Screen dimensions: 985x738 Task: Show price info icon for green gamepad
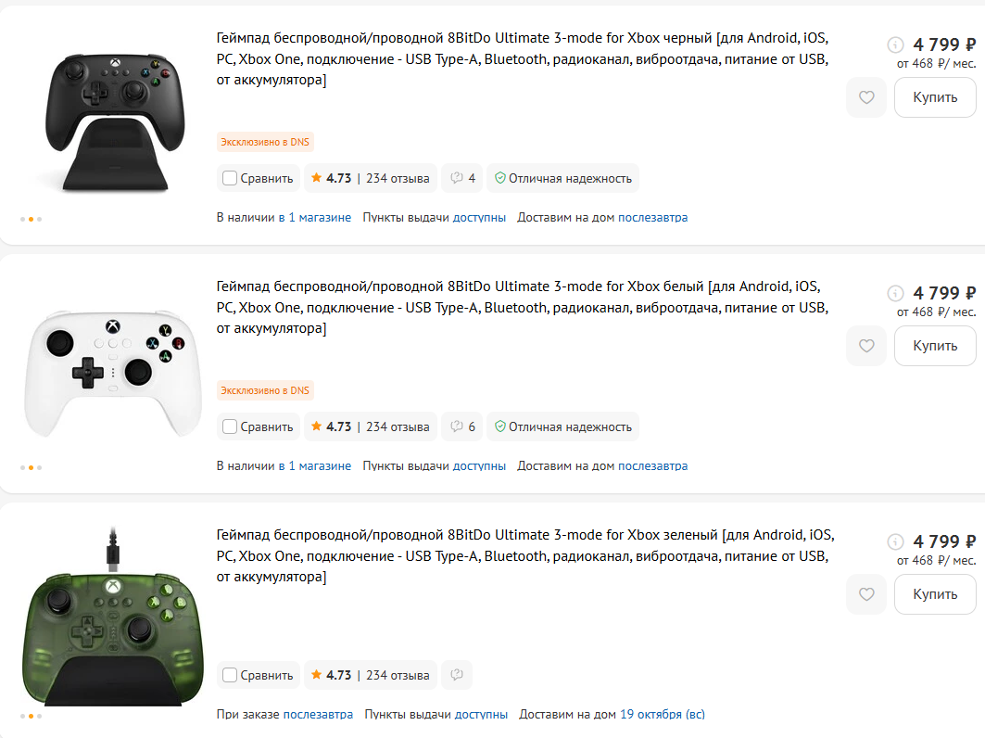pyautogui.click(x=895, y=541)
